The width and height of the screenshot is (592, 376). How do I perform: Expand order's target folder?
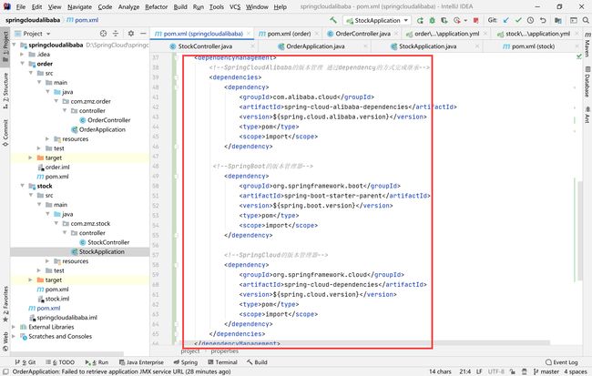pyautogui.click(x=31, y=158)
